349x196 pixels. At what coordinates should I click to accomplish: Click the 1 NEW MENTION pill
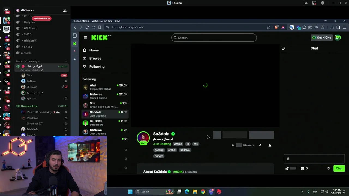click(42, 19)
